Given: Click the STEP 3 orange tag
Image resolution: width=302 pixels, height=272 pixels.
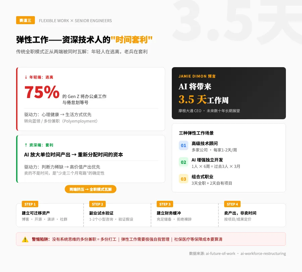Looking at the screenshot, I should pyautogui.click(x=165, y=204).
